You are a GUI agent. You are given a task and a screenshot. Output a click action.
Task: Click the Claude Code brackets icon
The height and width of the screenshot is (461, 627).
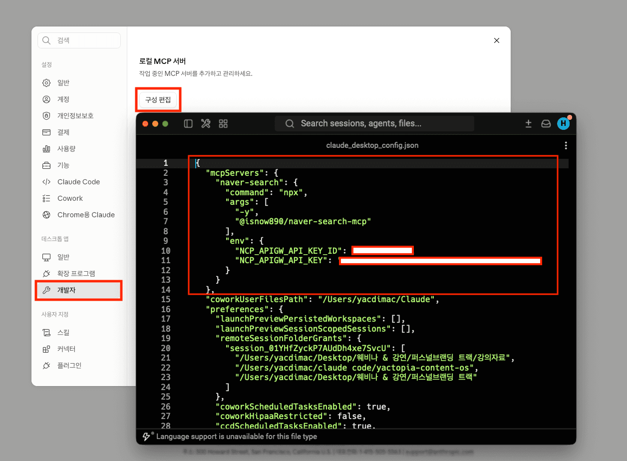pos(46,182)
